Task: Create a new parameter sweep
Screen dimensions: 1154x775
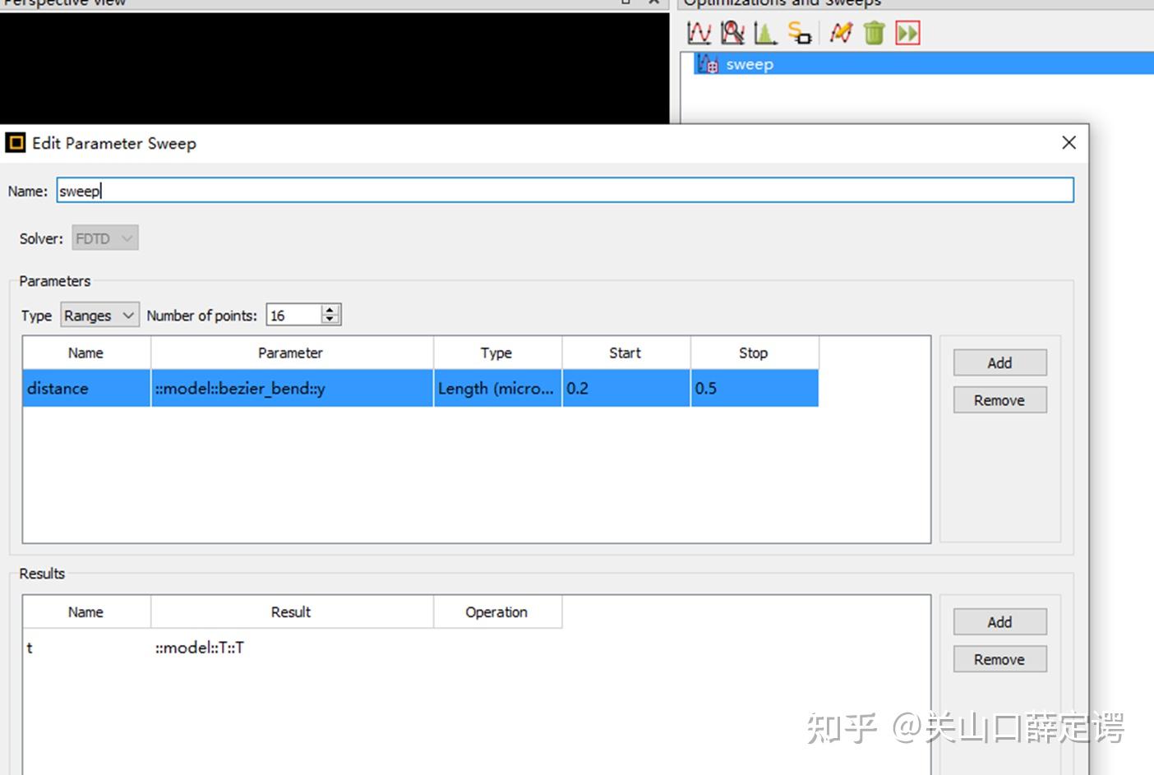Action: [699, 32]
